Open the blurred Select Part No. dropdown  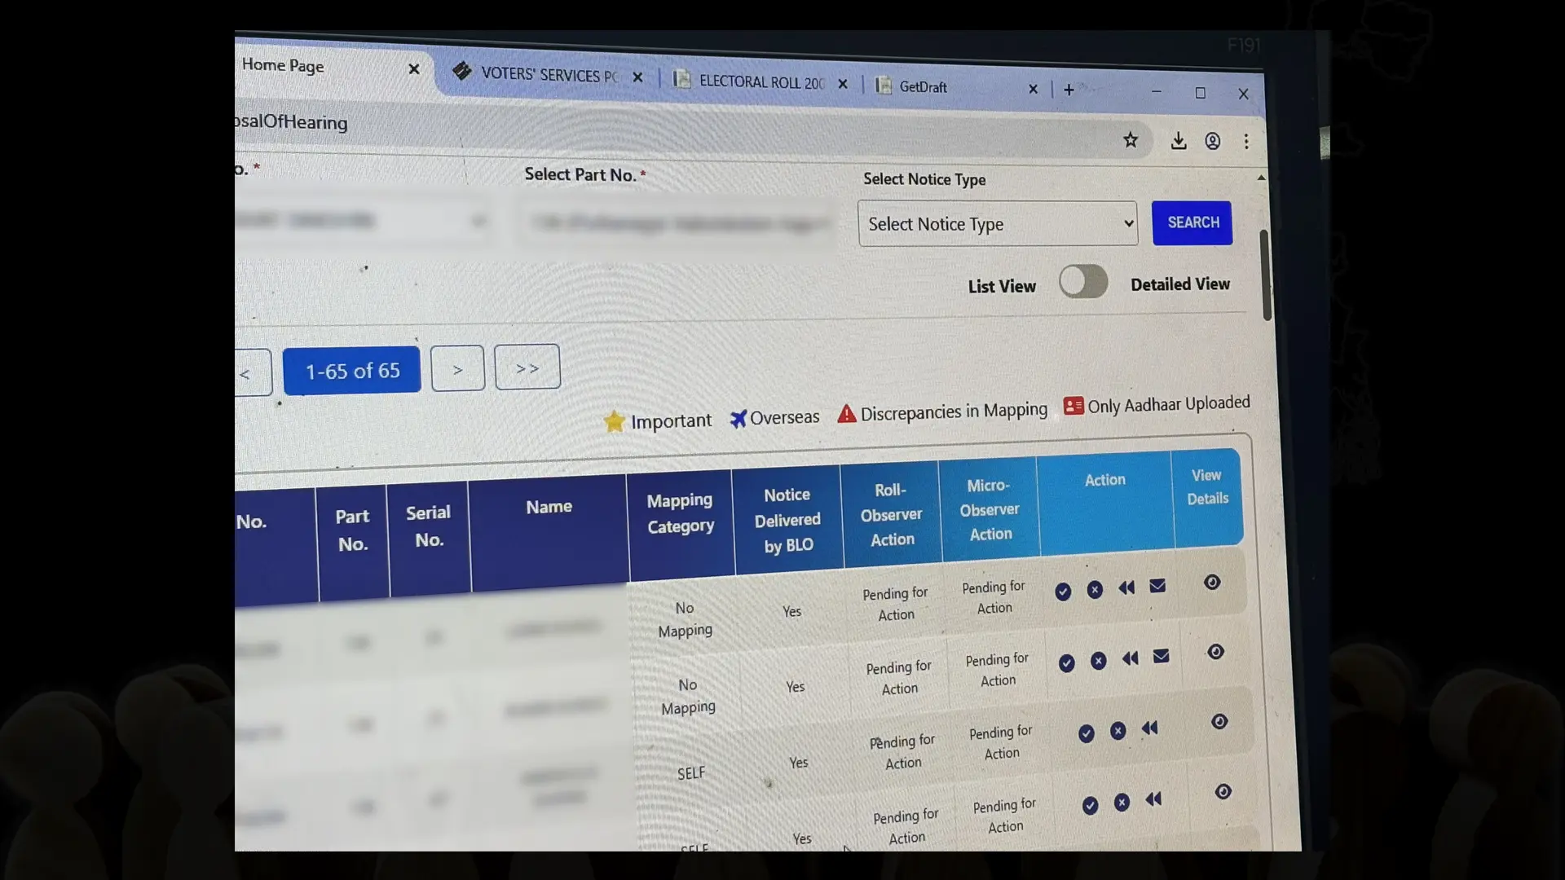pyautogui.click(x=675, y=222)
